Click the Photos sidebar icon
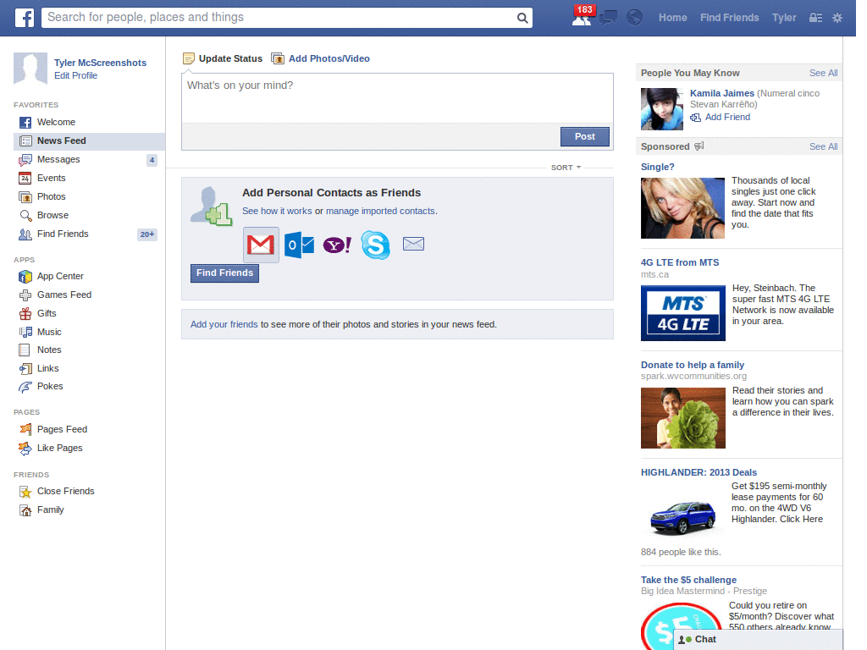Image resolution: width=867 pixels, height=650 pixels. point(25,196)
